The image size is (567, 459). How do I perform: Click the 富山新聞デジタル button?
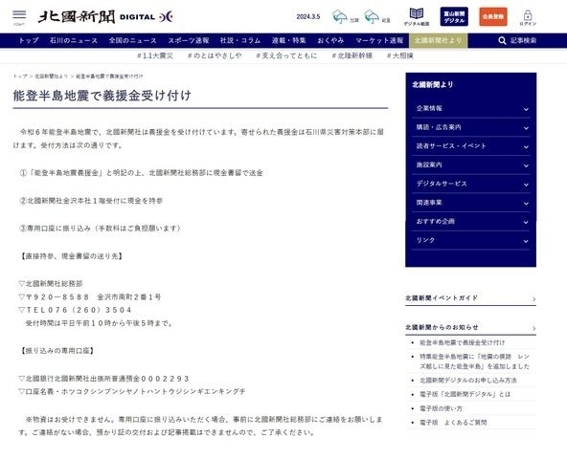tap(454, 16)
